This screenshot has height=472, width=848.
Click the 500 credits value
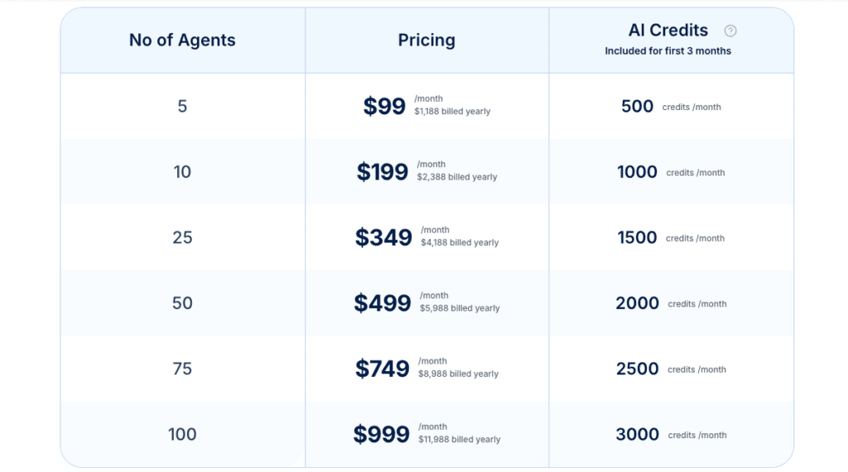click(x=637, y=107)
